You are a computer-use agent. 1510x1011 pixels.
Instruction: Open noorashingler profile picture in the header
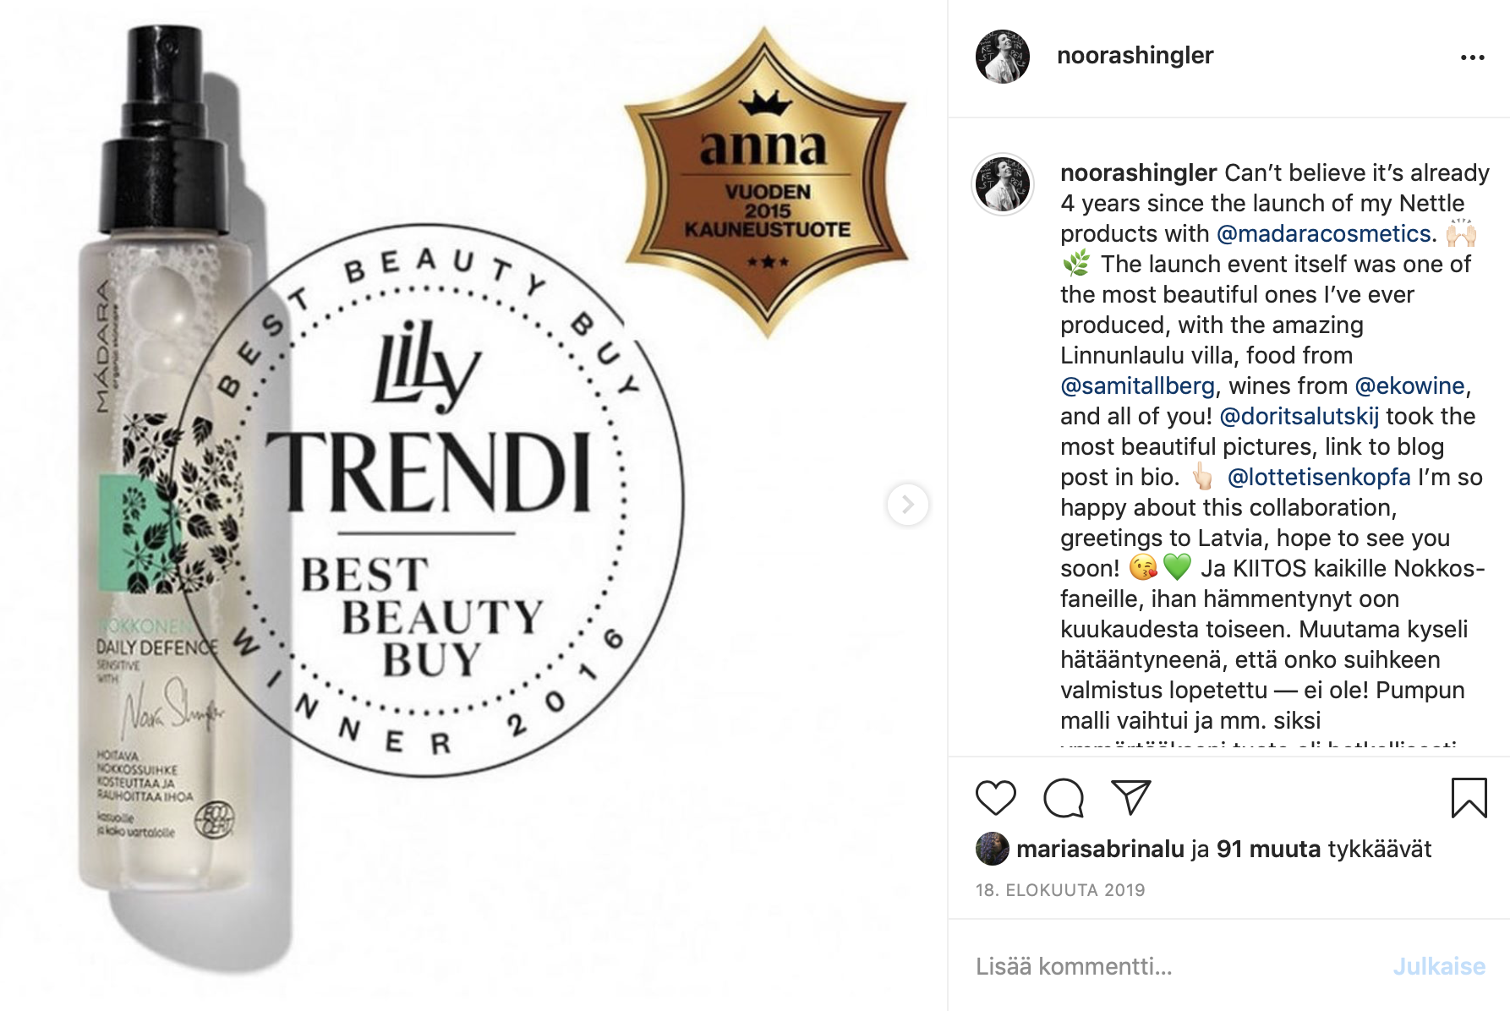click(x=1003, y=57)
